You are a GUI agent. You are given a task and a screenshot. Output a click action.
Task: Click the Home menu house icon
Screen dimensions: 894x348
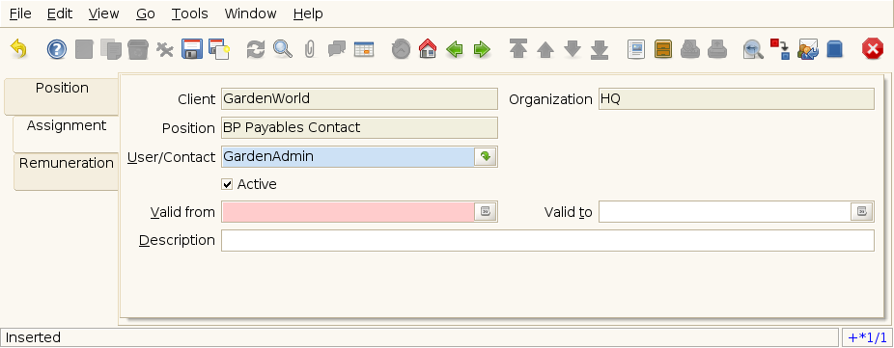[x=428, y=49]
